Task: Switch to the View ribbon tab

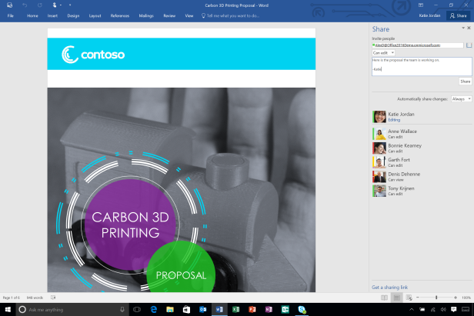Action: [189, 15]
